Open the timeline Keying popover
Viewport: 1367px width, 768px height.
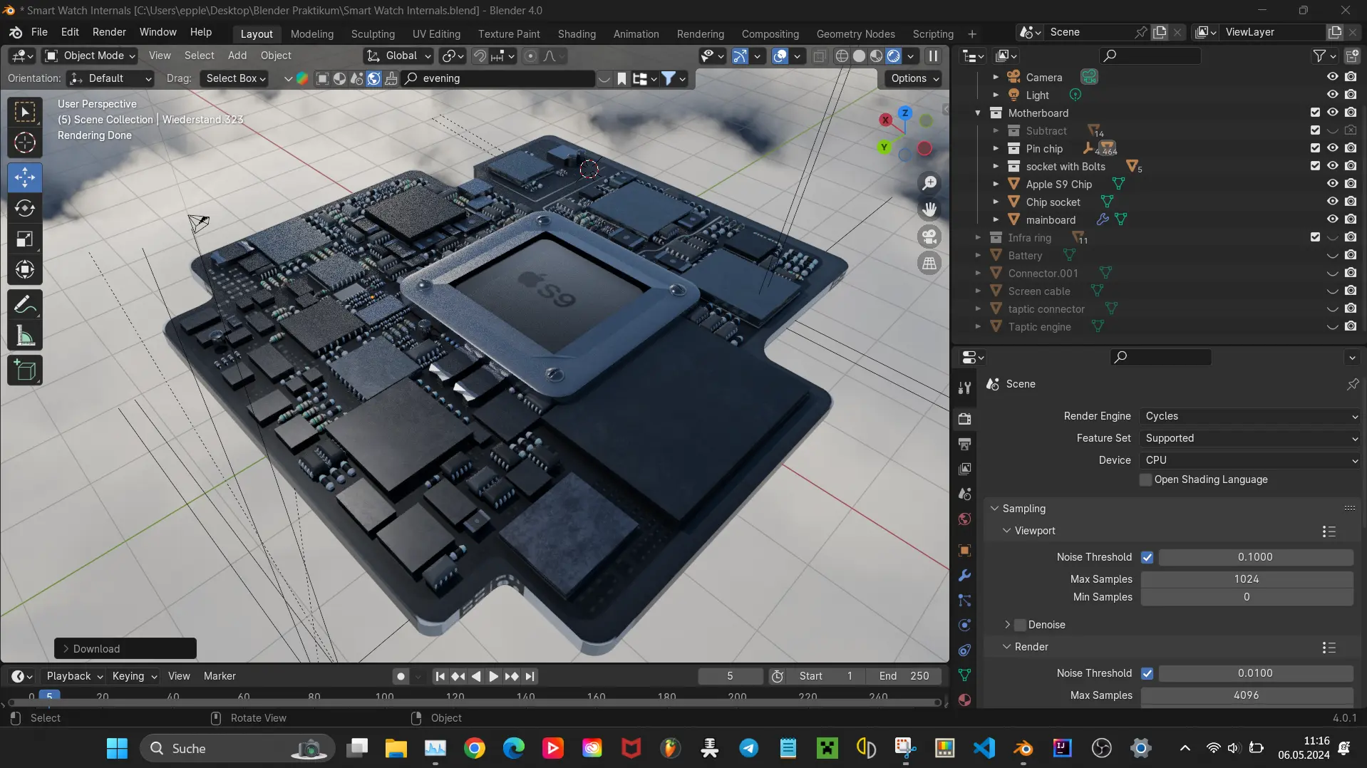[x=134, y=676]
